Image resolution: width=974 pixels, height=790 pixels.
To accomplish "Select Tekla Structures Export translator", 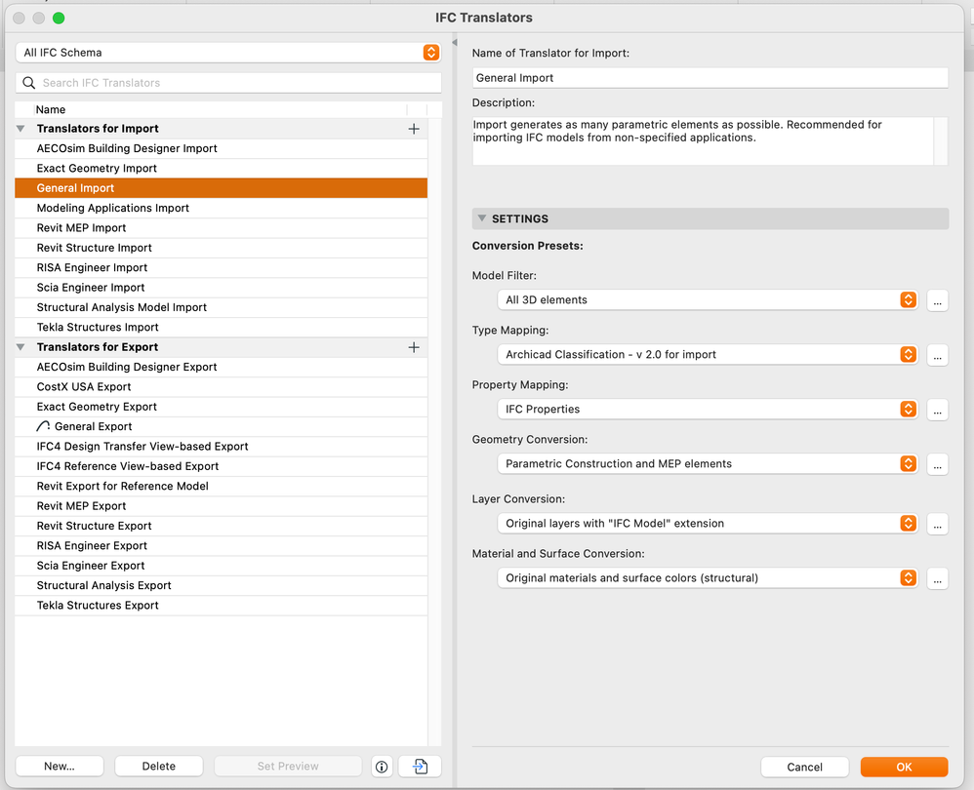I will 222,605.
